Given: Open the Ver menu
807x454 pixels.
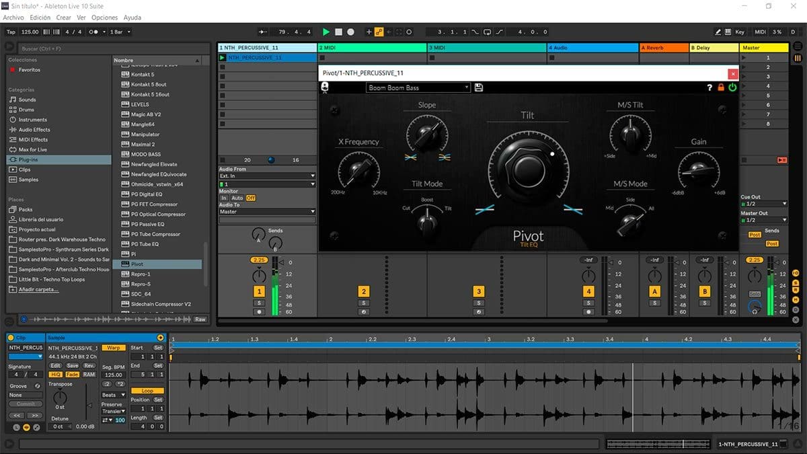Looking at the screenshot, I should [x=81, y=17].
